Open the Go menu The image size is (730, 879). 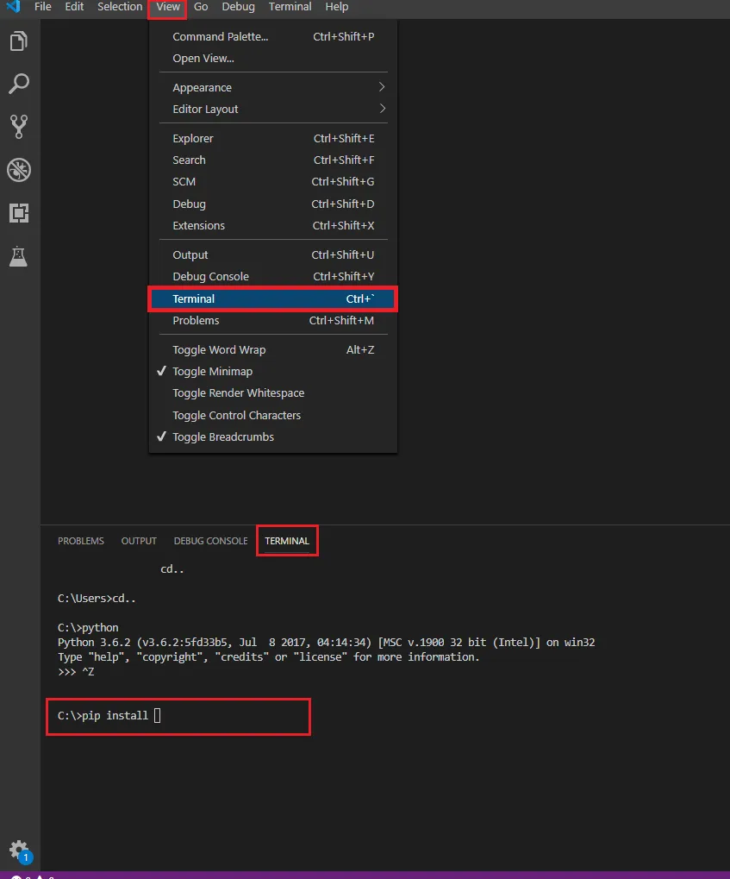click(201, 7)
